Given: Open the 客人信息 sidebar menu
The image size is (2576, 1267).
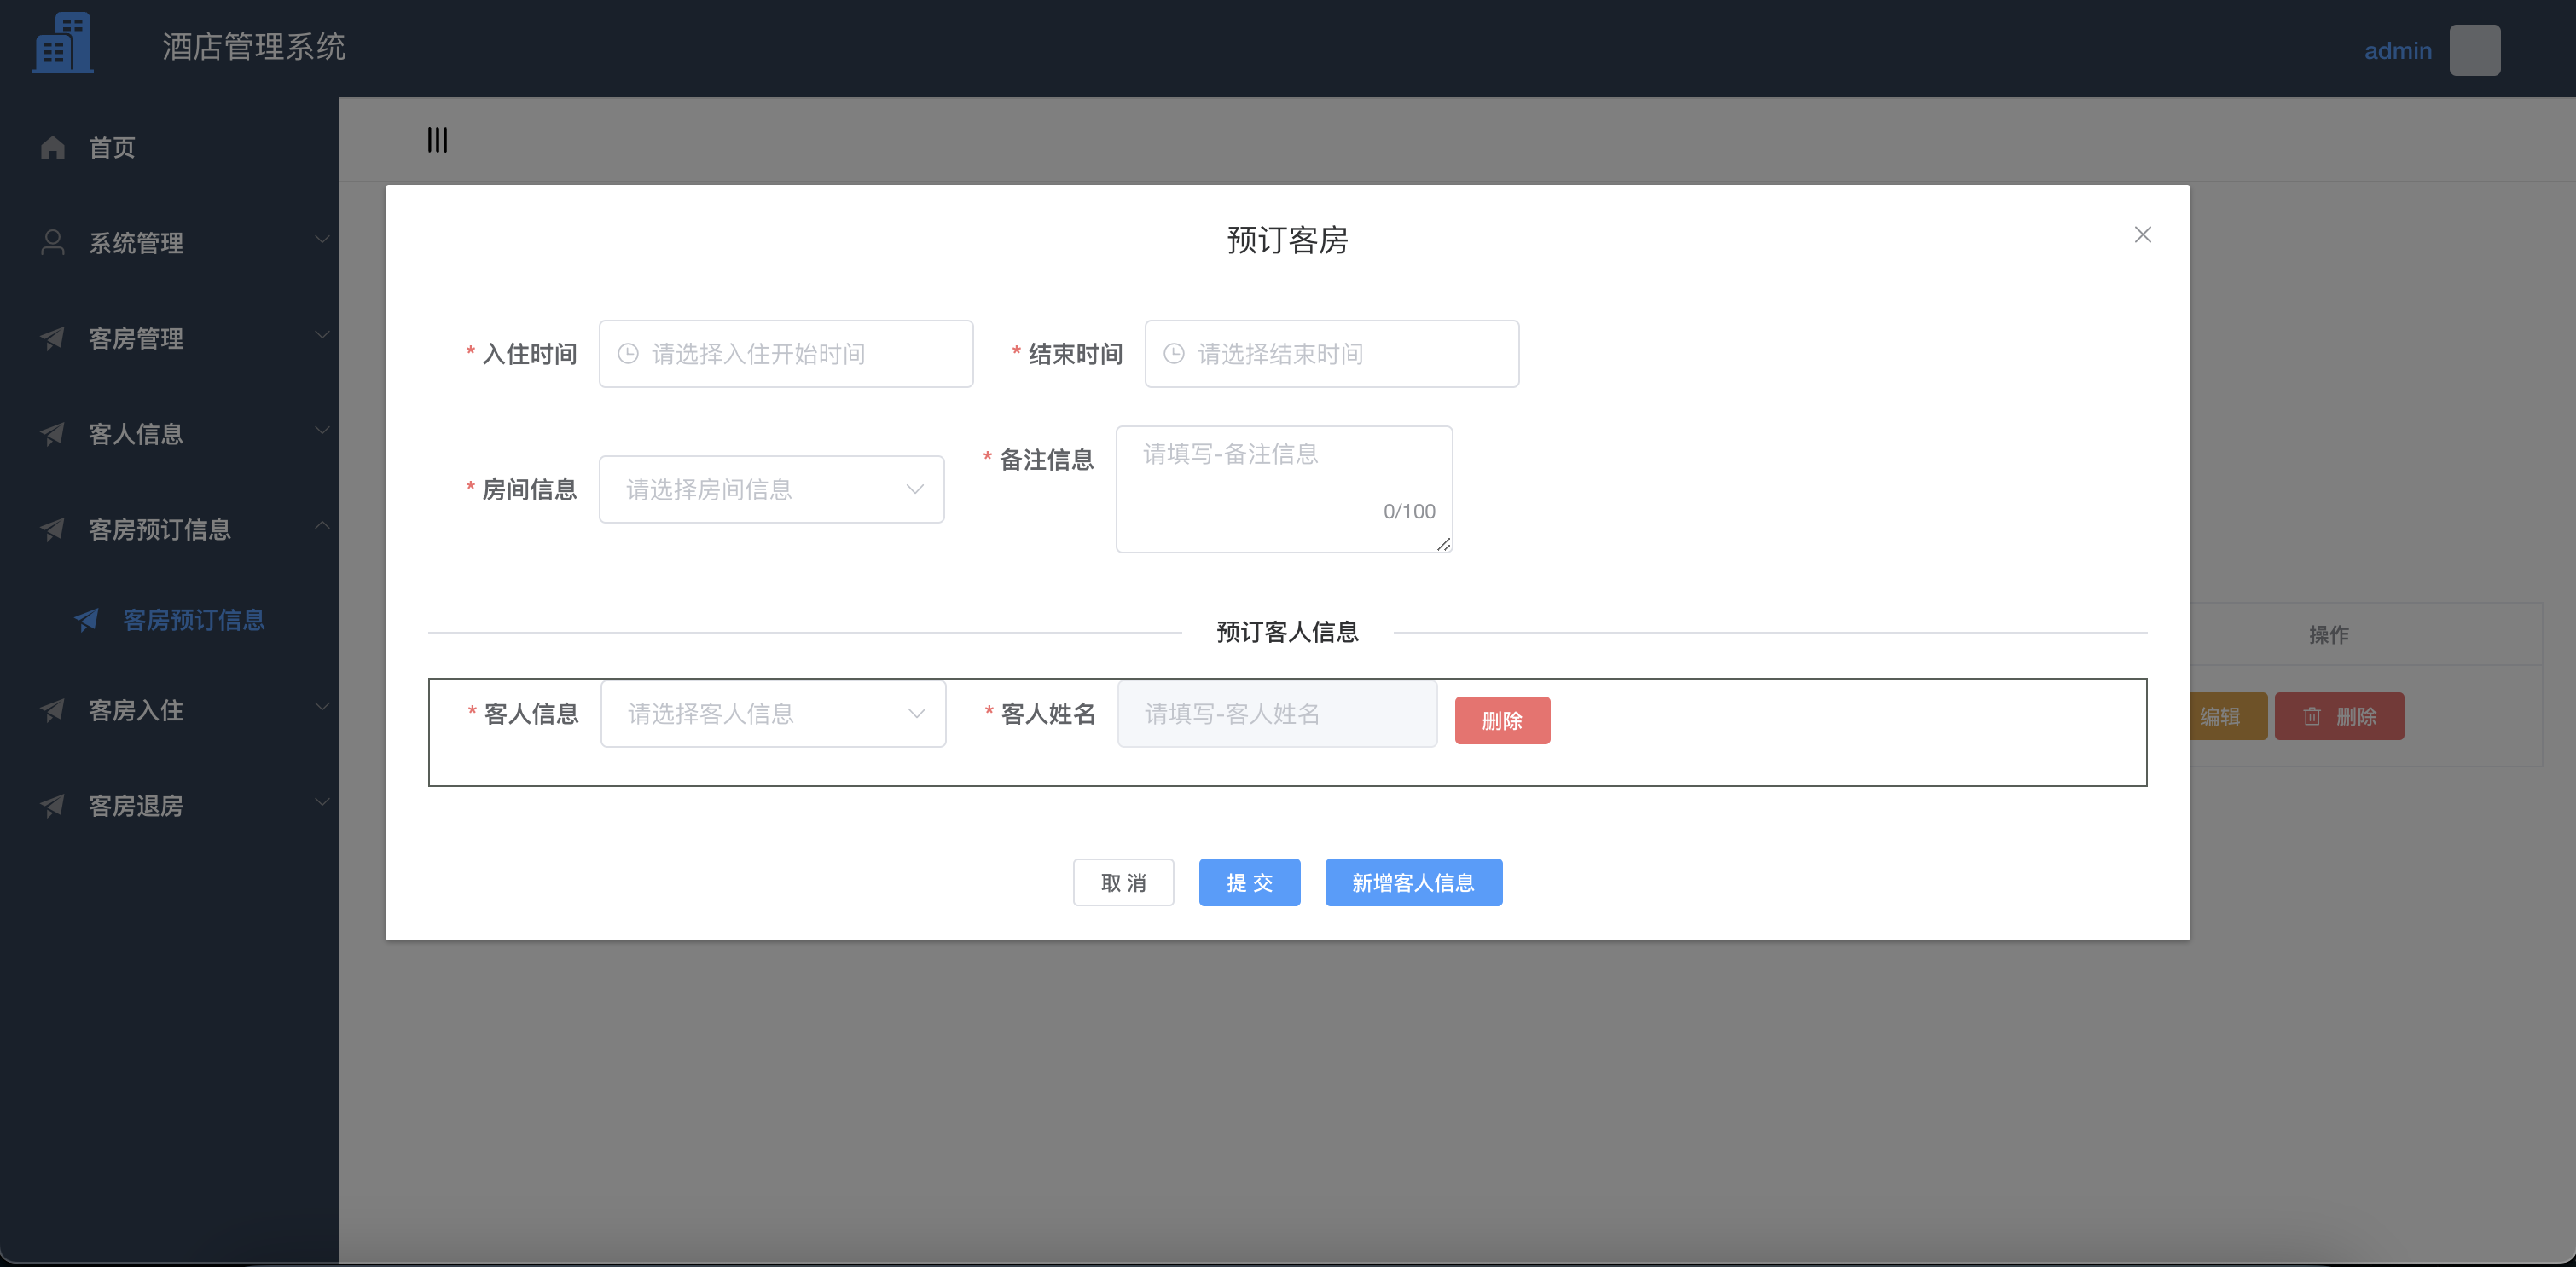Looking at the screenshot, I should click(x=134, y=434).
